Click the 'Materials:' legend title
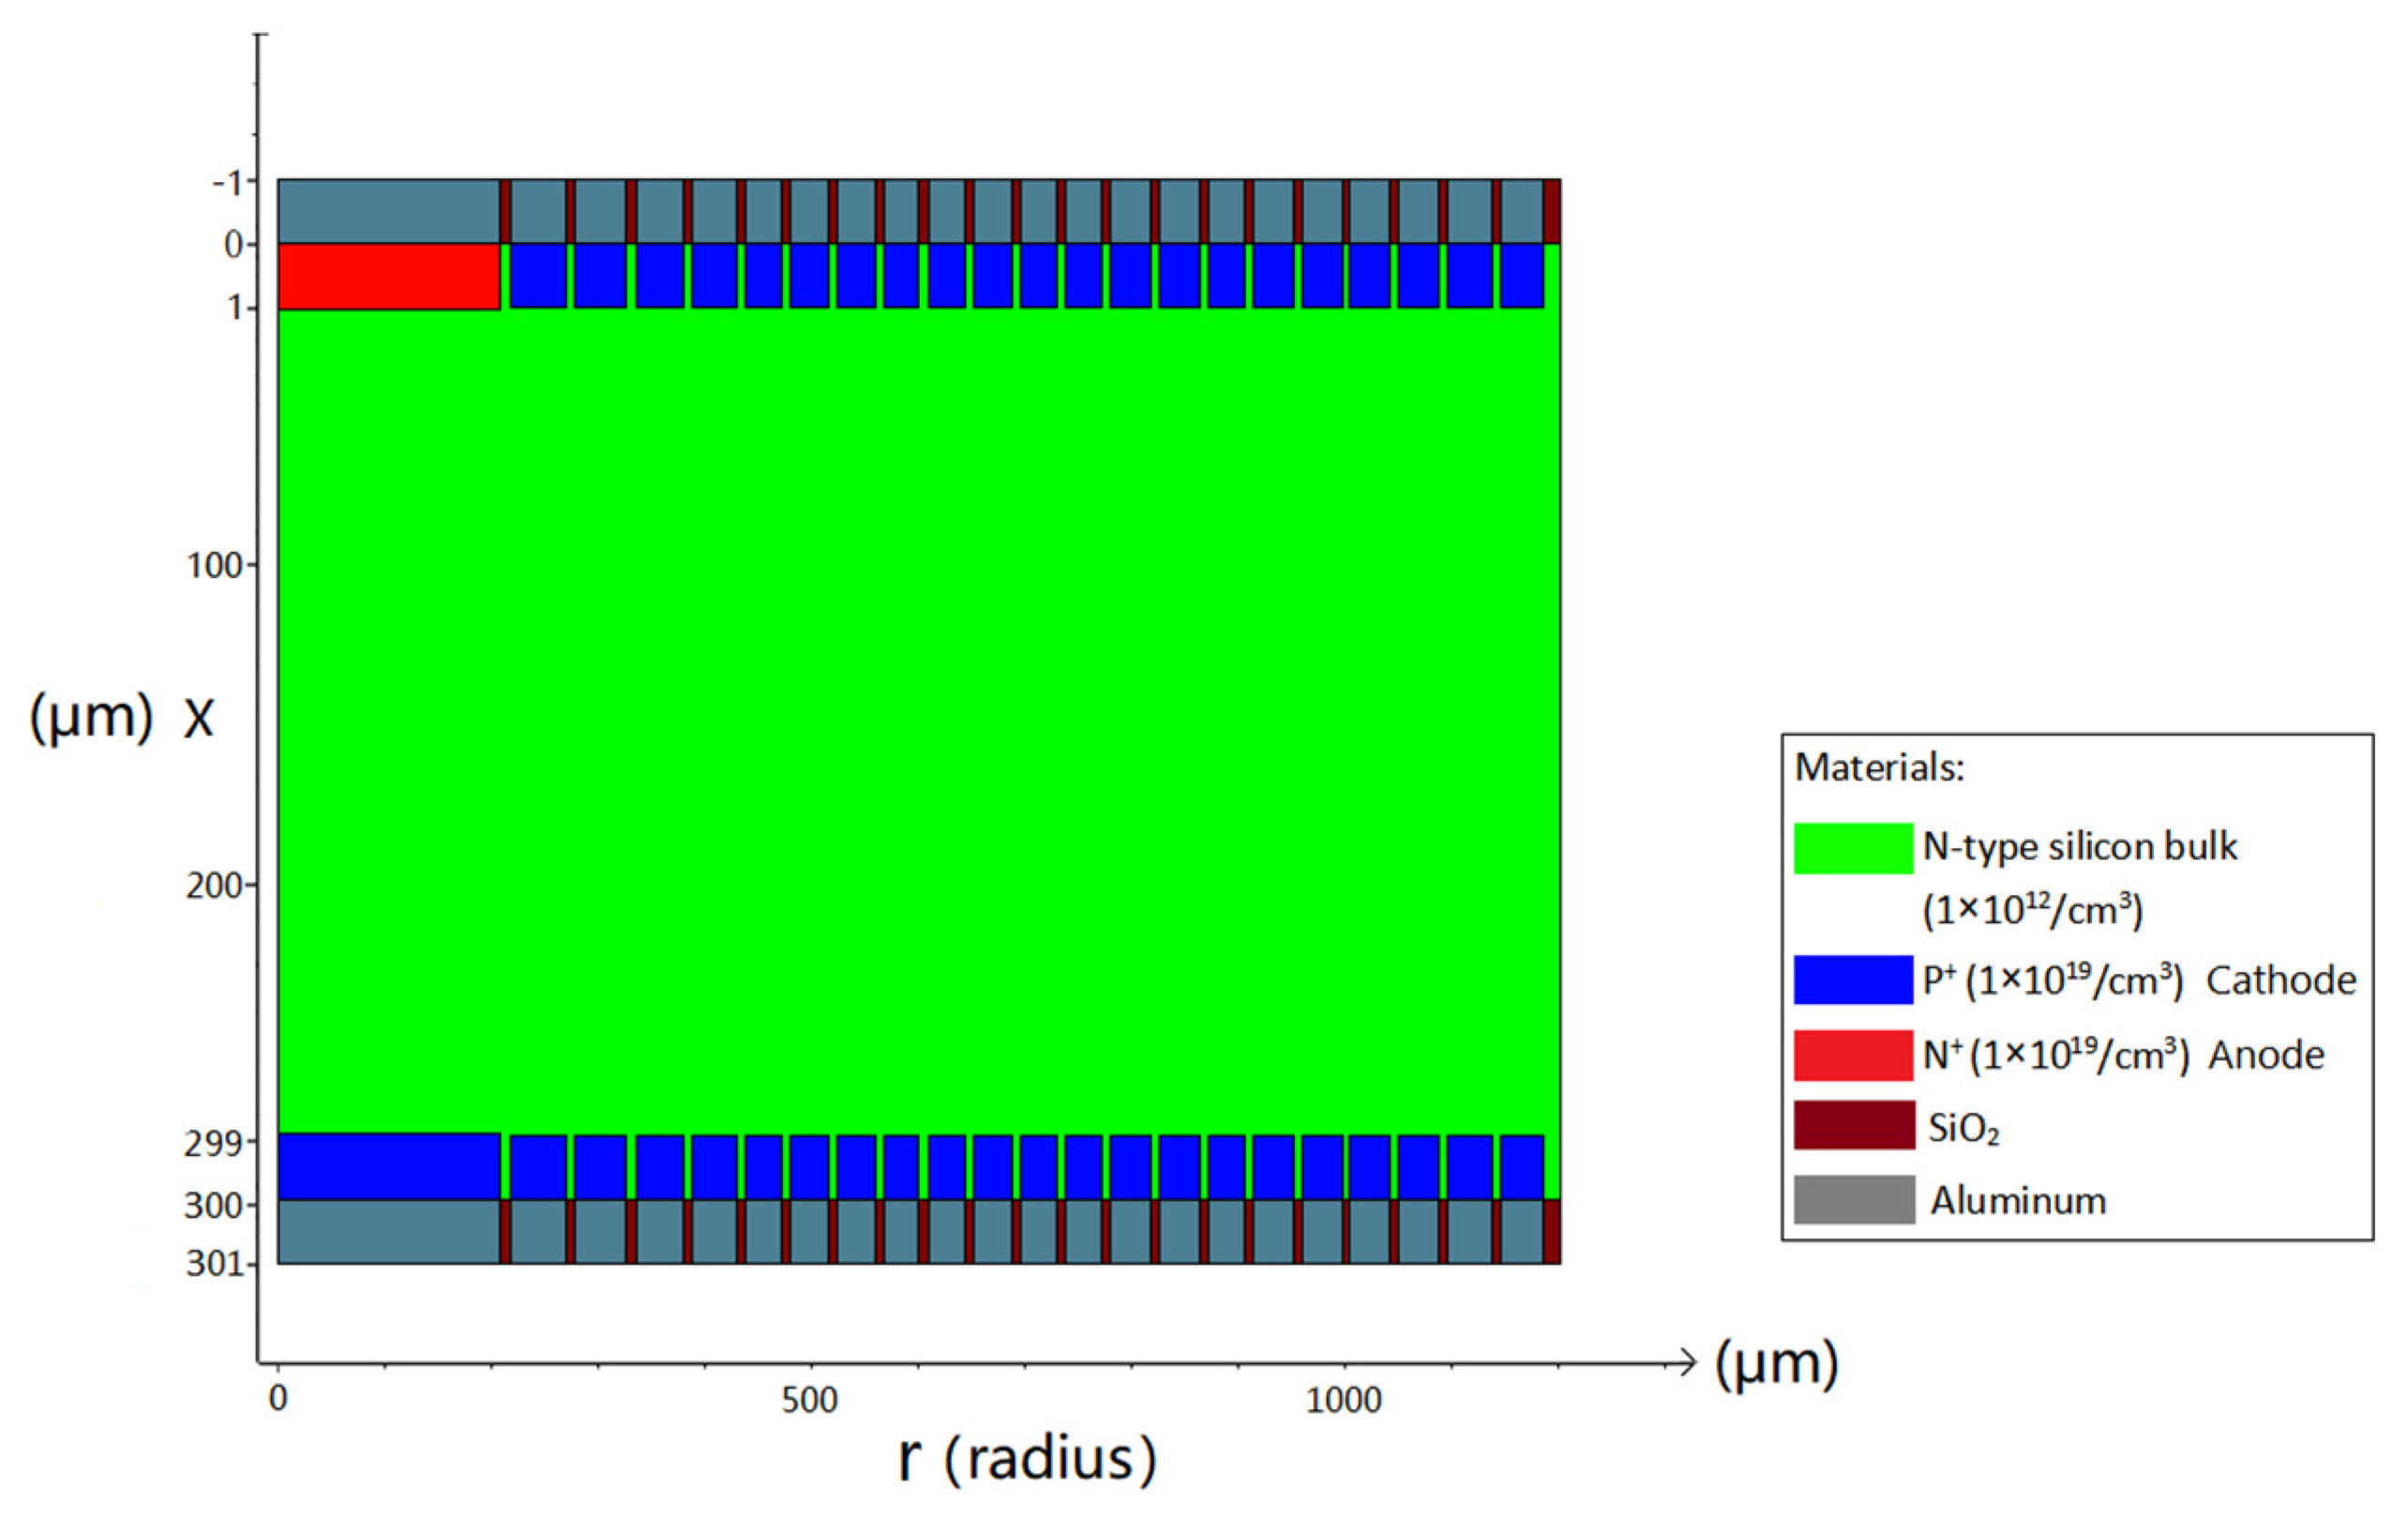 pyautogui.click(x=1879, y=767)
